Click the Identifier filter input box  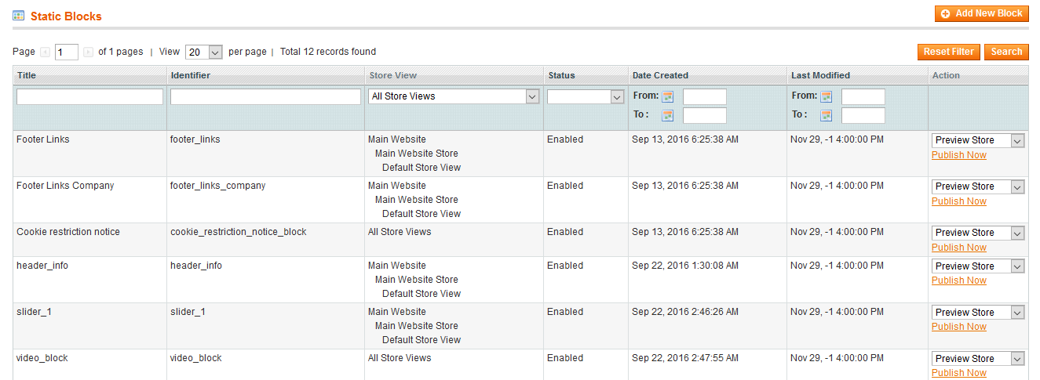(265, 96)
